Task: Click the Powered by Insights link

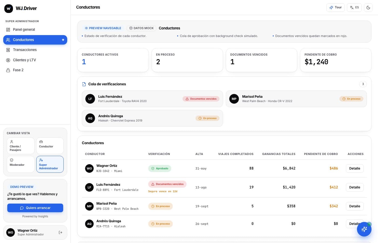Action: pyautogui.click(x=35, y=217)
